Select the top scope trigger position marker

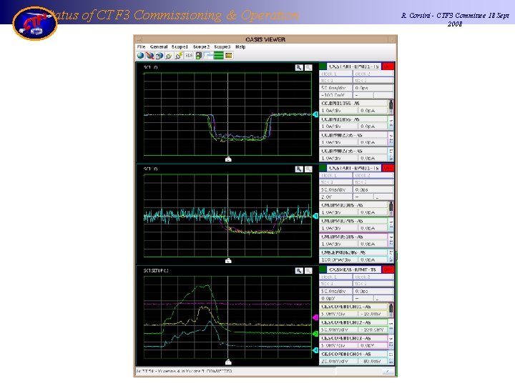[228, 159]
